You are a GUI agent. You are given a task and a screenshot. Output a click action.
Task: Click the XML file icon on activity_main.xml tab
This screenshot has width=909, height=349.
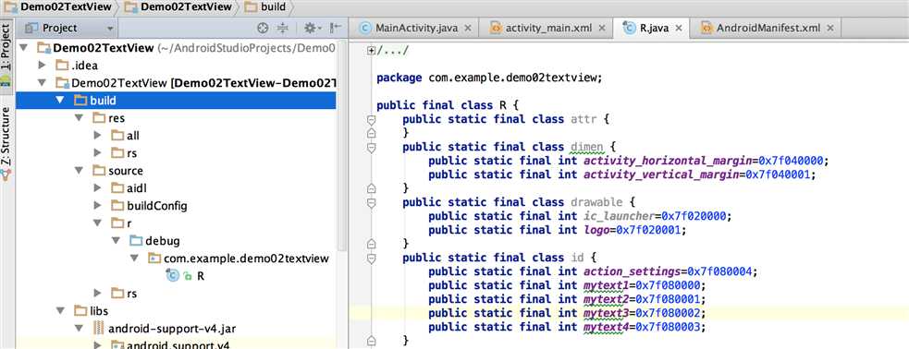pos(496,28)
